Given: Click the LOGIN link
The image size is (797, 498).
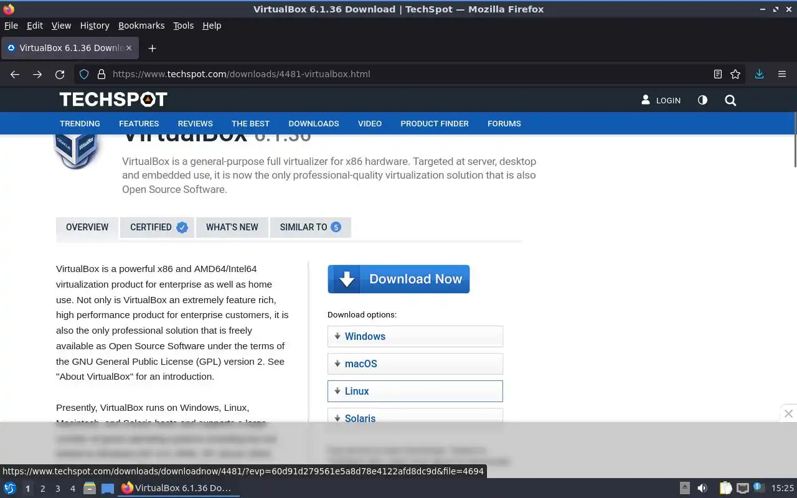Looking at the screenshot, I should pyautogui.click(x=661, y=100).
